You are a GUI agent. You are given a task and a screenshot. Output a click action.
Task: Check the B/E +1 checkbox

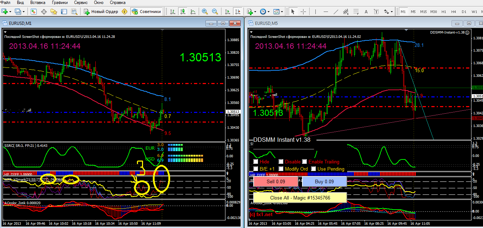[x=256, y=168]
